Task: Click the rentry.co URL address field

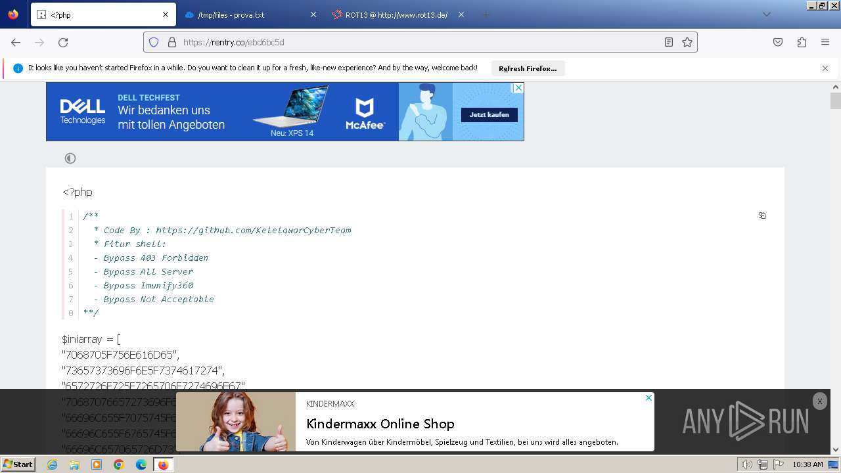Action: click(x=420, y=42)
